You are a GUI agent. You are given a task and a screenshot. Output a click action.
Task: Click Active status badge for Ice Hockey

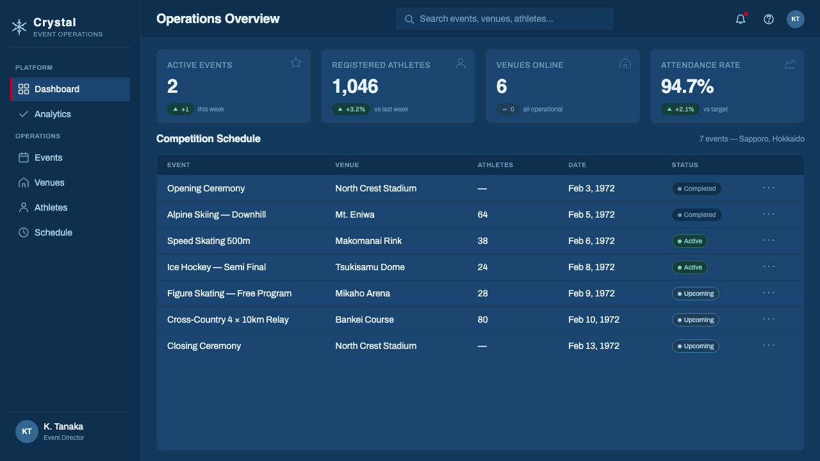tap(689, 267)
